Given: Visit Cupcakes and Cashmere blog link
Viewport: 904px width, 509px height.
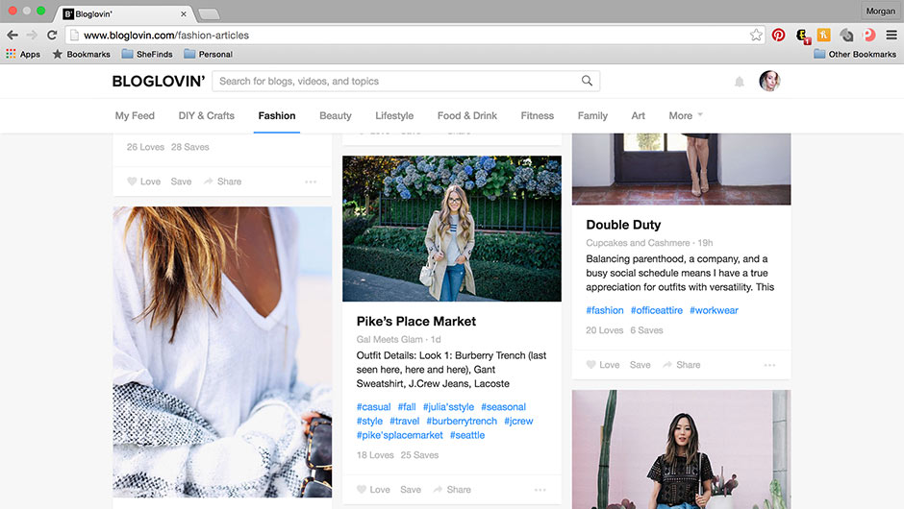Looking at the screenshot, I should 638,242.
